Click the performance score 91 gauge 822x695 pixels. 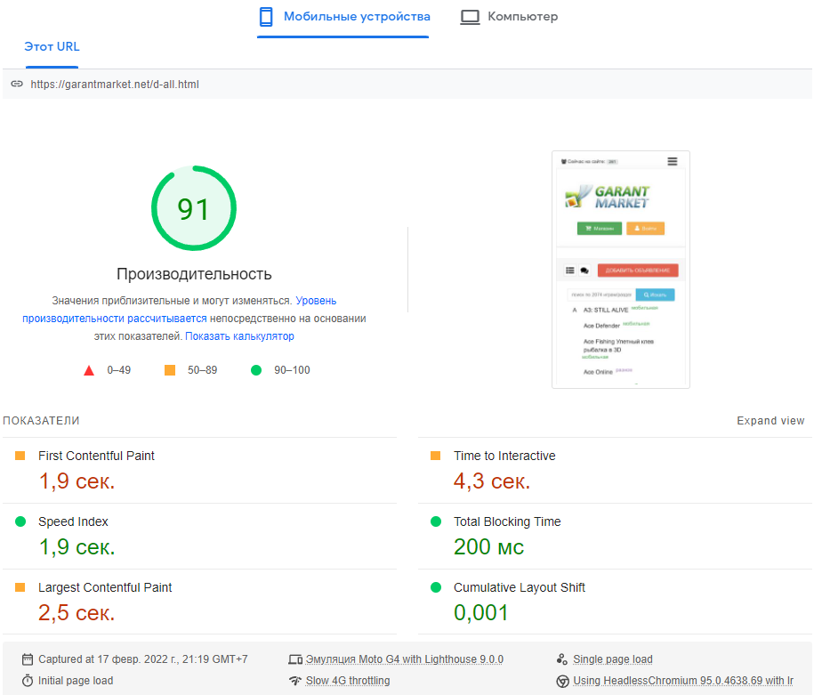194,209
